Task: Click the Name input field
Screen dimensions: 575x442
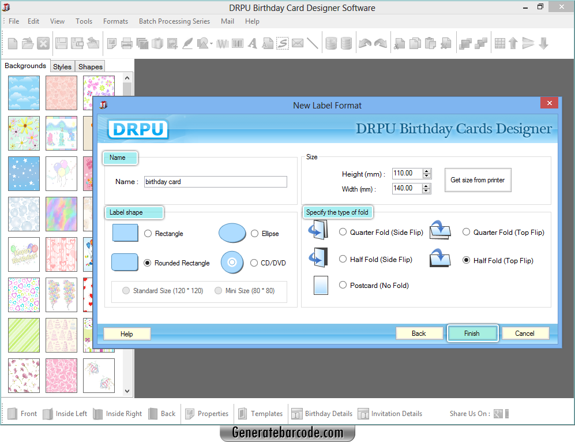Action: point(215,182)
